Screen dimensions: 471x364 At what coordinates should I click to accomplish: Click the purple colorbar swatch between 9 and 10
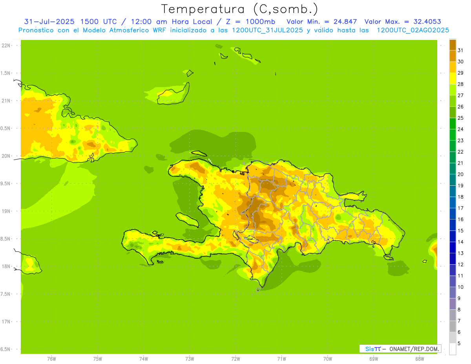(453, 293)
